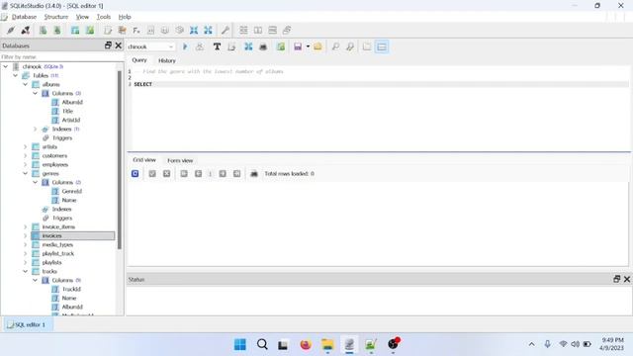Viewport: 633px width, 356px height.
Task: Select the Query tab
Action: click(x=139, y=60)
